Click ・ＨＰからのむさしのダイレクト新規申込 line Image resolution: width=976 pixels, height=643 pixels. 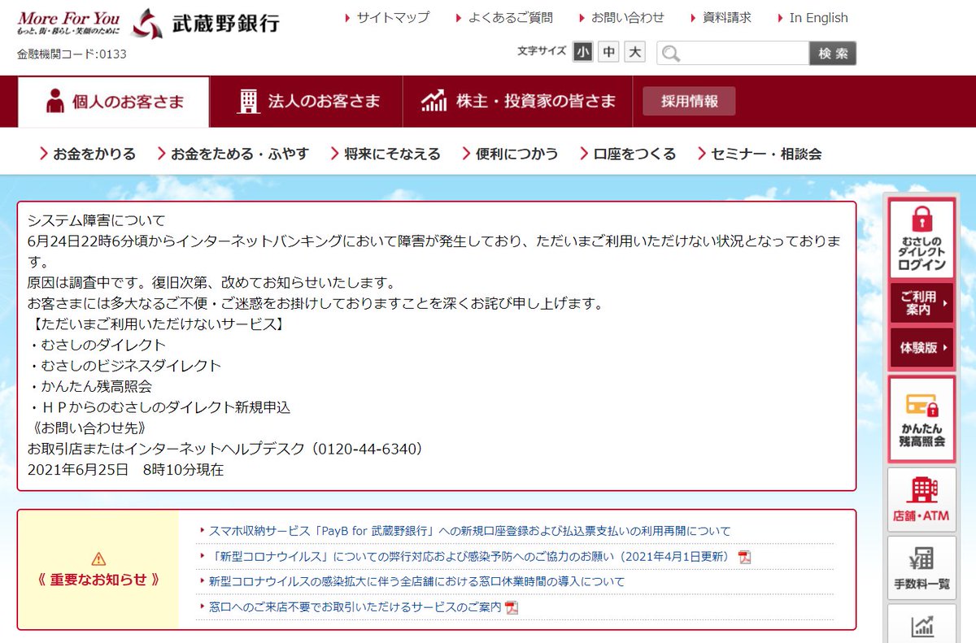[159, 407]
